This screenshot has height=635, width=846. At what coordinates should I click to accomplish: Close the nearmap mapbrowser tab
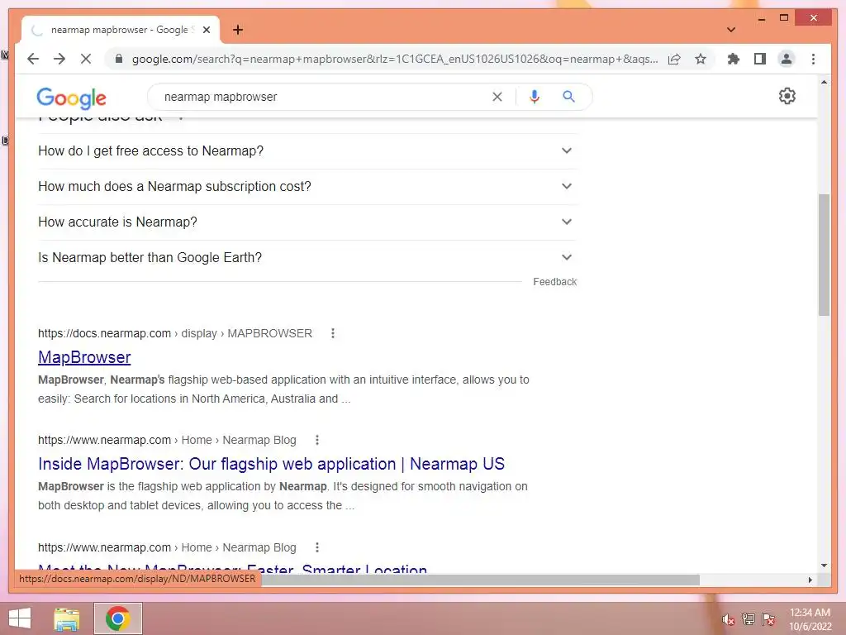coord(206,30)
